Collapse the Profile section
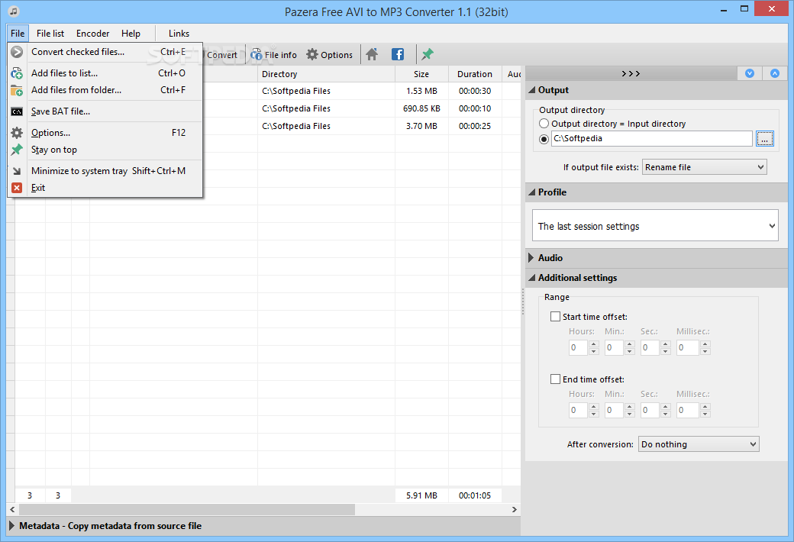This screenshot has width=794, height=542. pyautogui.click(x=531, y=192)
